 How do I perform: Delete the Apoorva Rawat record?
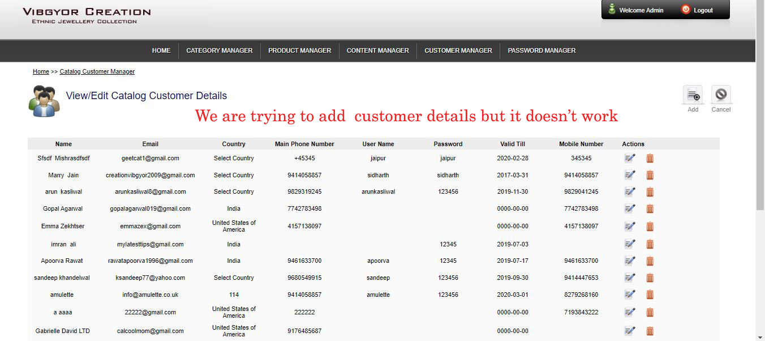650,261
